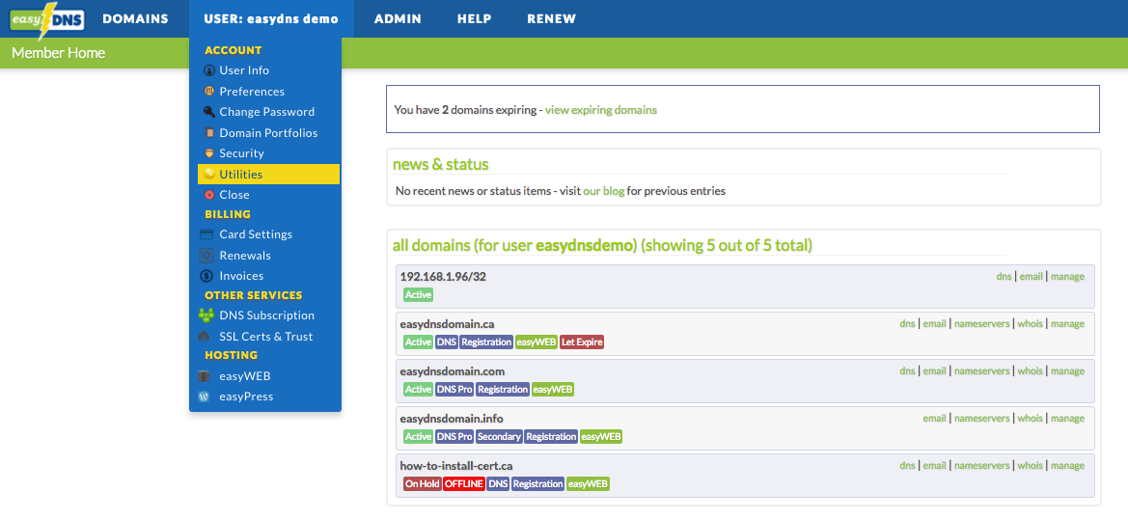Viewport: 1128px width, 520px height.
Task: Open Invoices under Billing
Action: pos(241,276)
